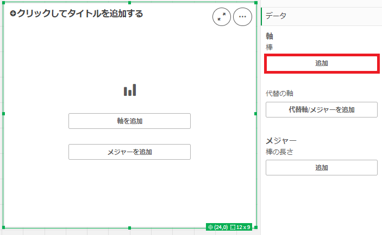Click the bottom-center green resize handle
This screenshot has width=382, height=235.
[x=129, y=227]
